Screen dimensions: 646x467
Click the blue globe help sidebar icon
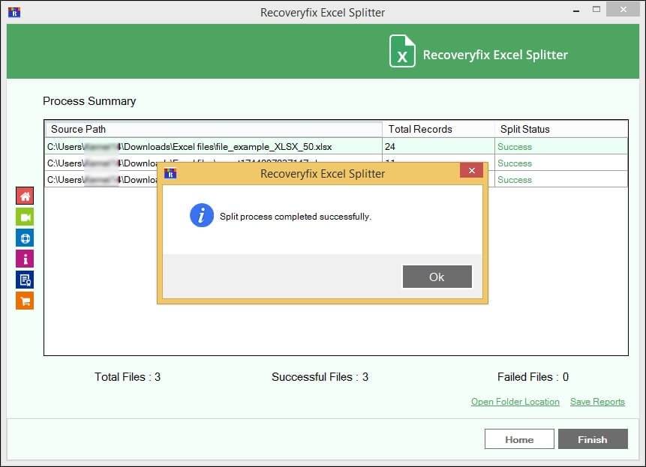(25, 238)
